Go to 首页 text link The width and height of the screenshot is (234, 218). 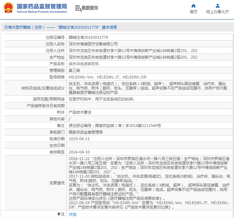tap(193, 12)
